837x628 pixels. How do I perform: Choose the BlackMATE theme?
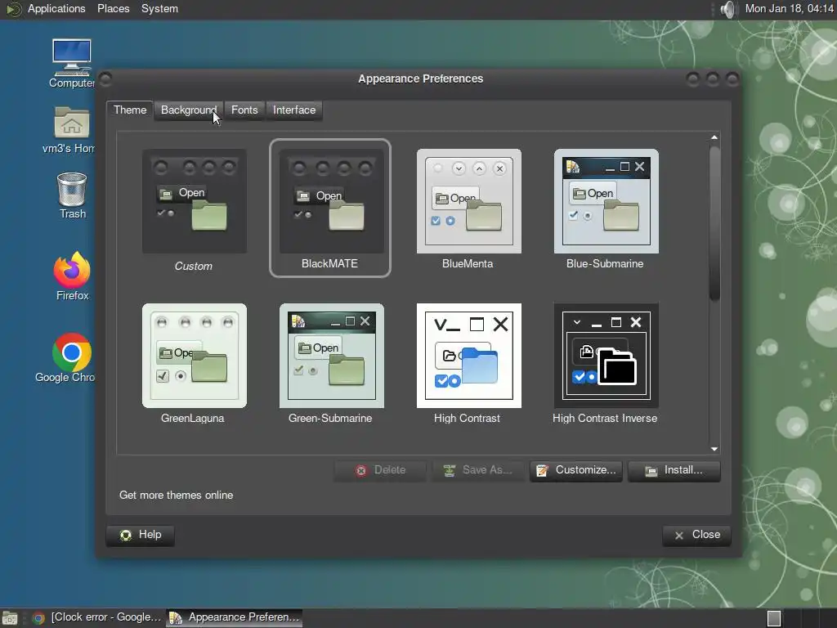330,209
